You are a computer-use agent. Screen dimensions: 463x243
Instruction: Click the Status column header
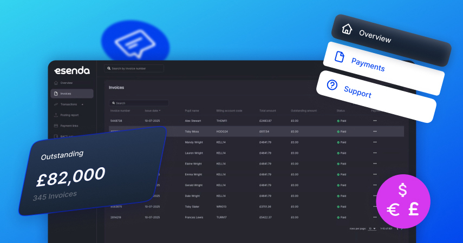pyautogui.click(x=341, y=111)
